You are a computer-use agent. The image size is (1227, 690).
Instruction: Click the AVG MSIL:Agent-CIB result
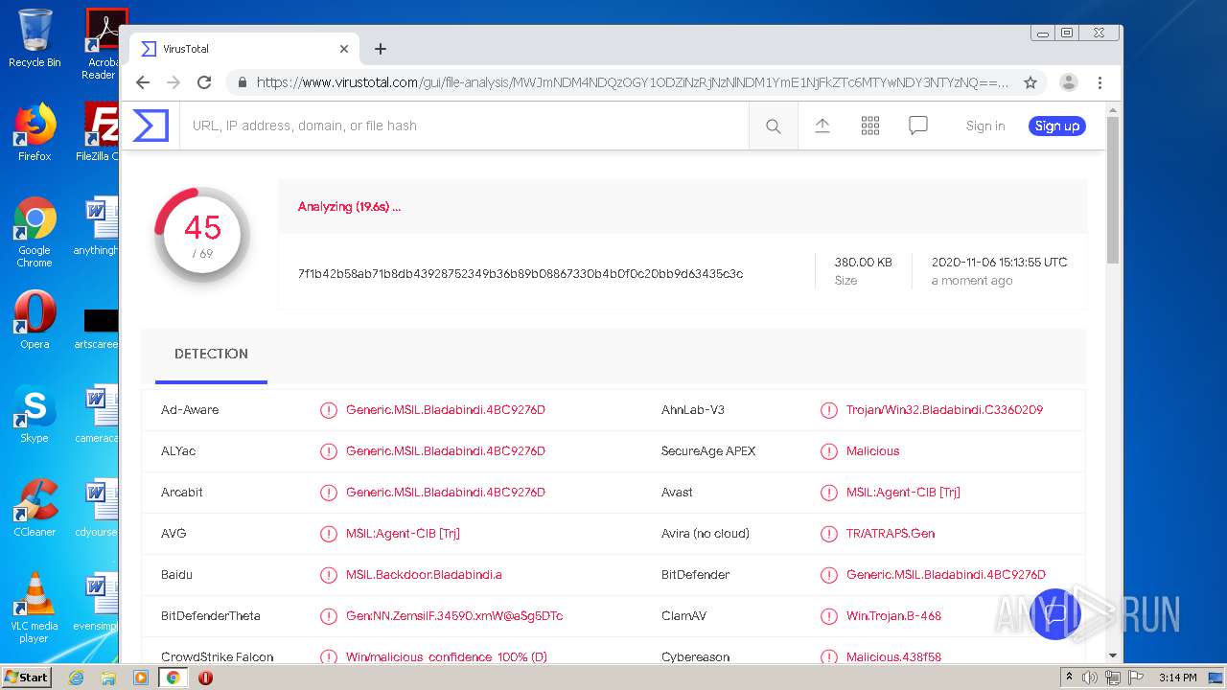pos(403,534)
